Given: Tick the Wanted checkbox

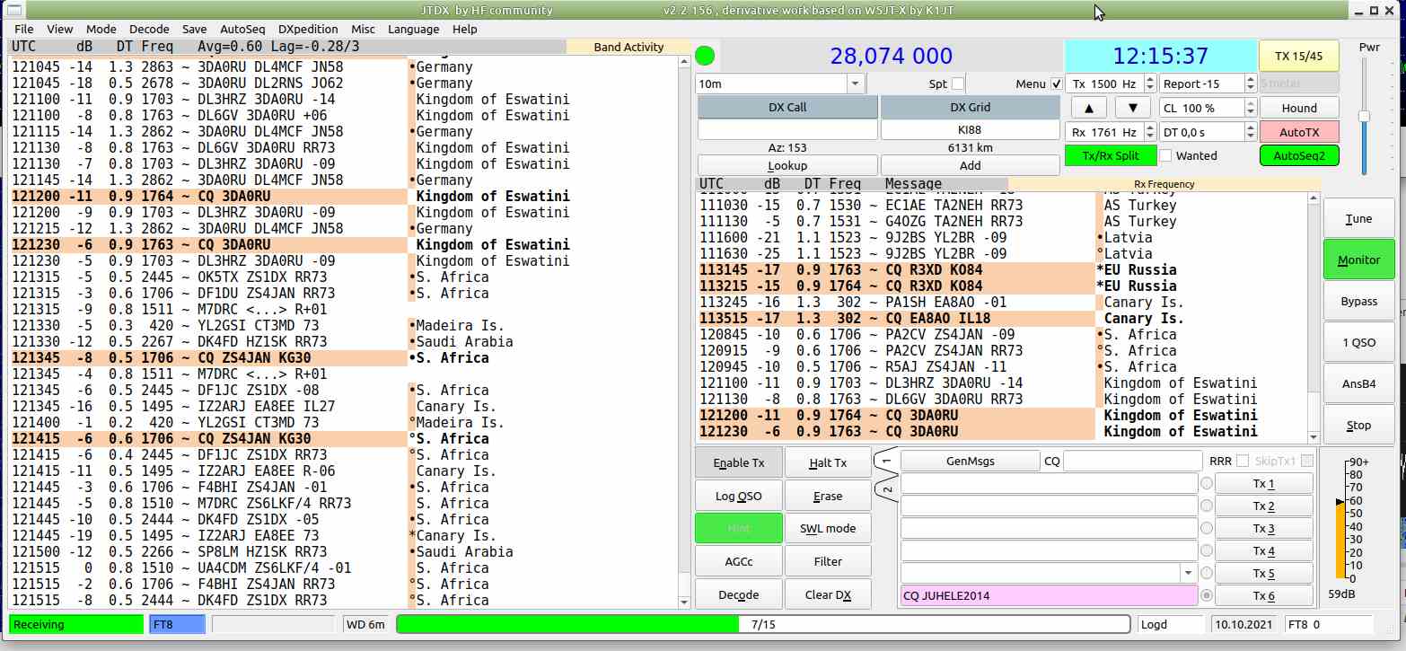Looking at the screenshot, I should pyautogui.click(x=1165, y=155).
